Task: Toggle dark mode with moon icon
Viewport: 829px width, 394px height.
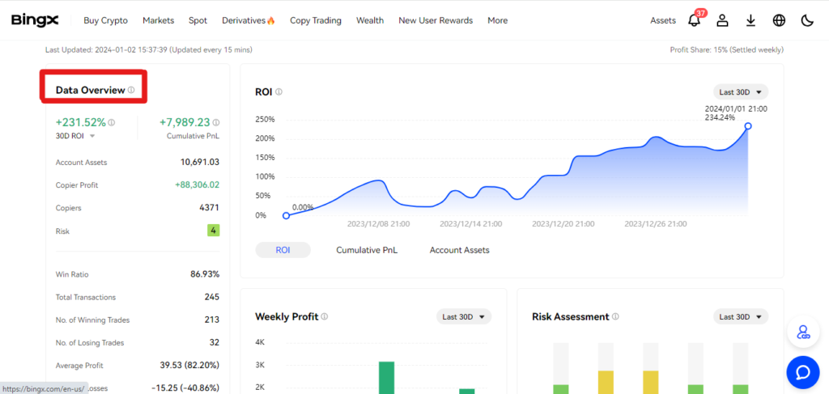Action: [x=807, y=20]
